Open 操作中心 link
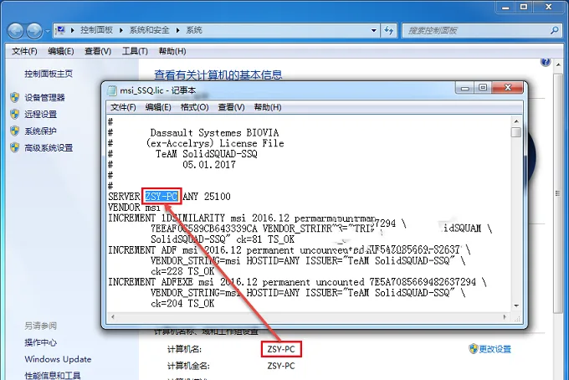The height and width of the screenshot is (380, 569). click(41, 342)
